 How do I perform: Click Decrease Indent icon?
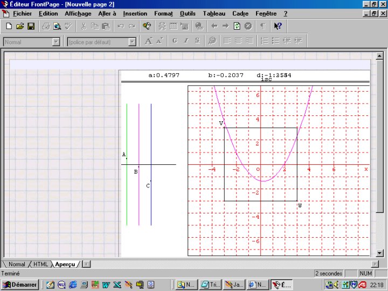[x=287, y=41]
